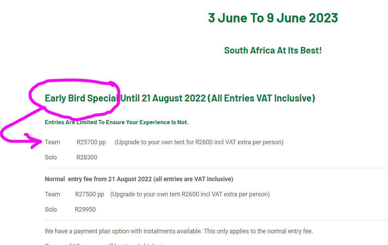
Task: Click the "3 June To 9 June 2023" heading
Action: (273, 18)
